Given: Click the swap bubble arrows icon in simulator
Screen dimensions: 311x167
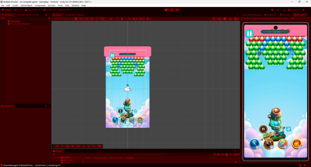Looking at the screenshot, I should click(288, 129).
